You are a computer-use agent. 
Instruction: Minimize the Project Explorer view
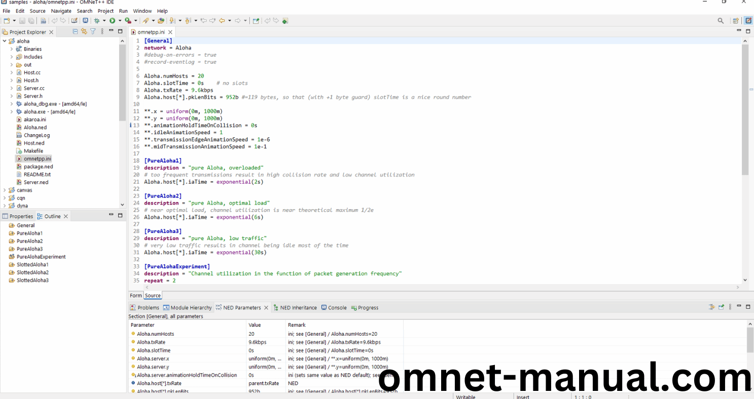pos(111,31)
